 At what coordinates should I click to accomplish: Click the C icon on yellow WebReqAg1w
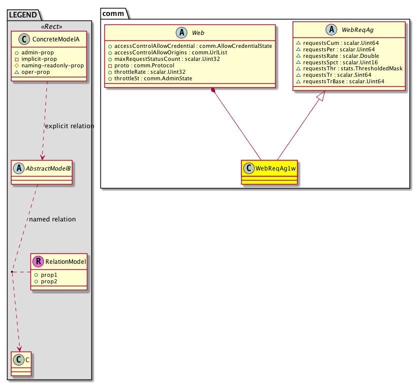[x=249, y=168]
